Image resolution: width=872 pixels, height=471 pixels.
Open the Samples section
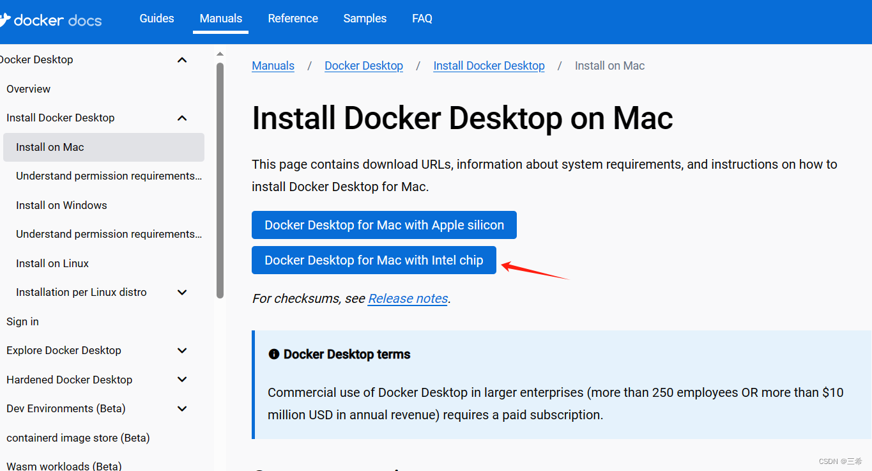click(x=365, y=19)
